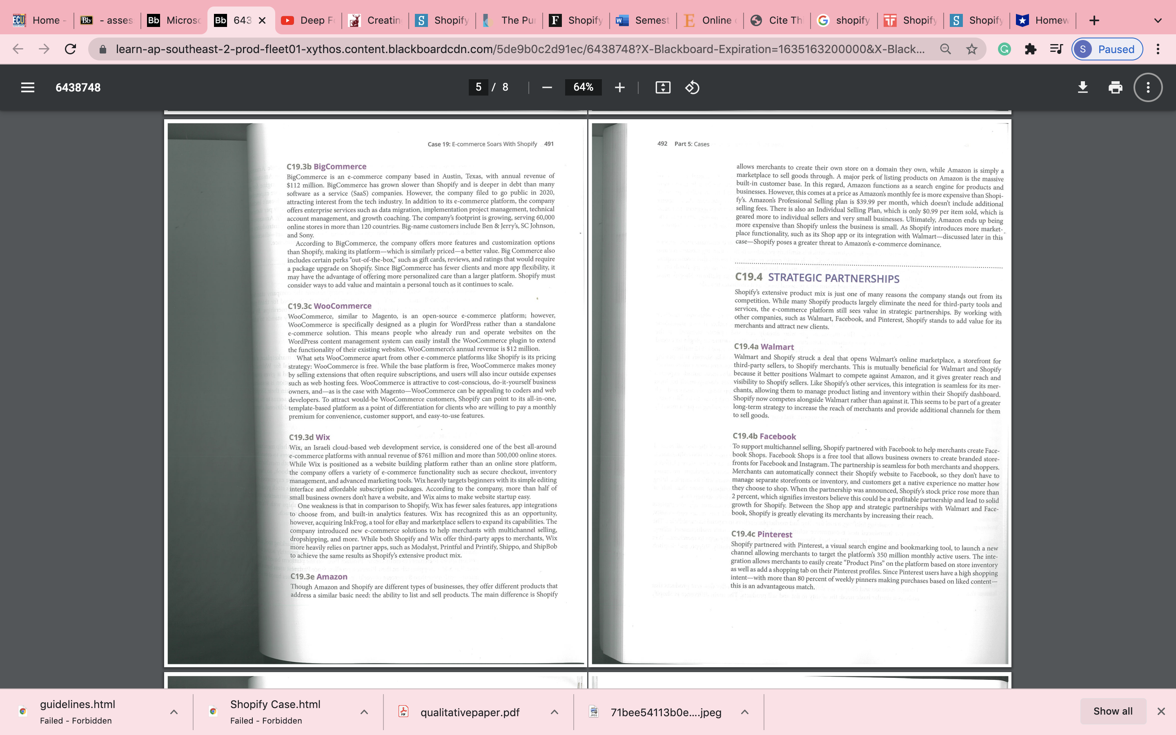The width and height of the screenshot is (1176, 735).
Task: Click the C19.4a Walmart heading
Action: (764, 347)
